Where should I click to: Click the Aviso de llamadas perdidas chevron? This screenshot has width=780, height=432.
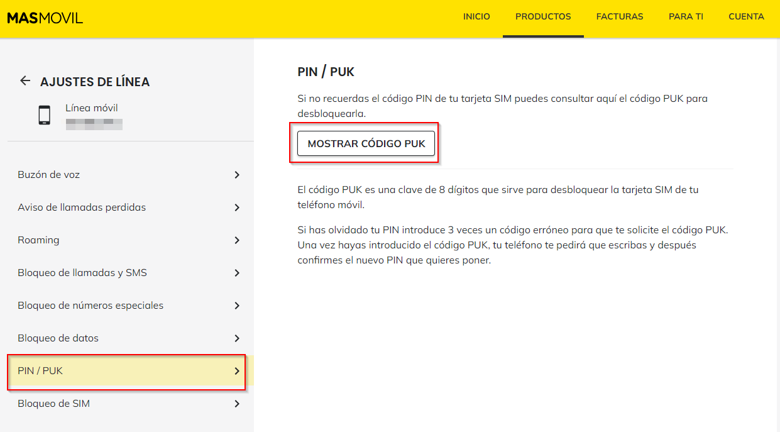point(237,208)
